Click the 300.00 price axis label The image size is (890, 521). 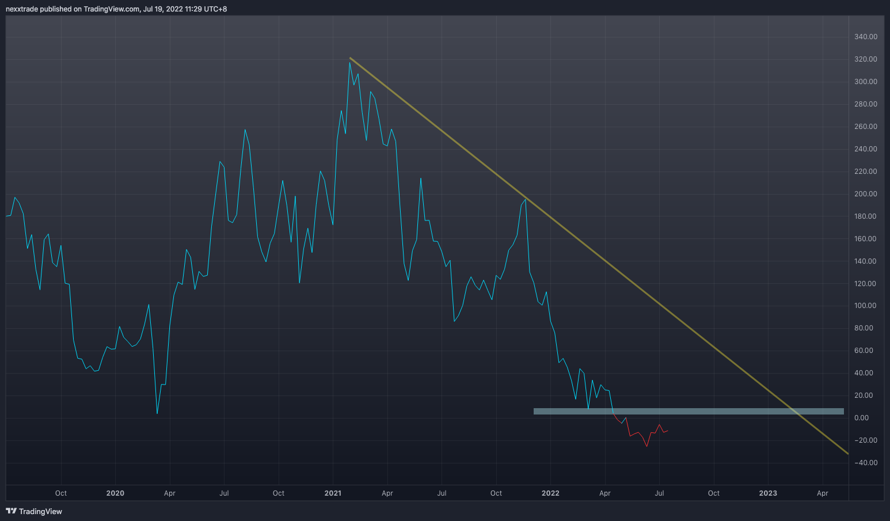tap(866, 82)
